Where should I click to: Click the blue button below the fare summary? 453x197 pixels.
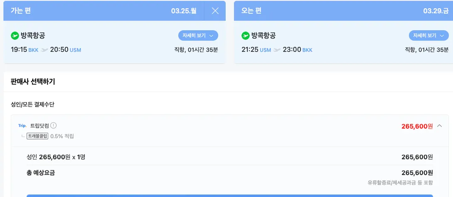click(x=229, y=195)
